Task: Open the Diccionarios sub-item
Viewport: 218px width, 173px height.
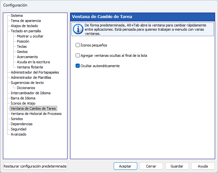Action: [26, 88]
